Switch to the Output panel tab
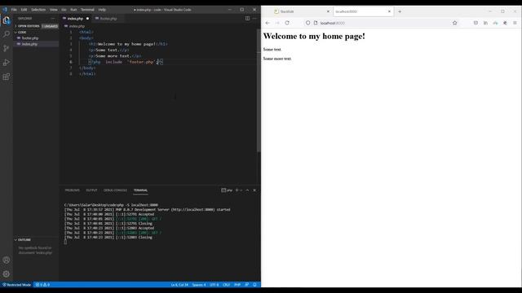The image size is (522, 293). click(x=91, y=190)
